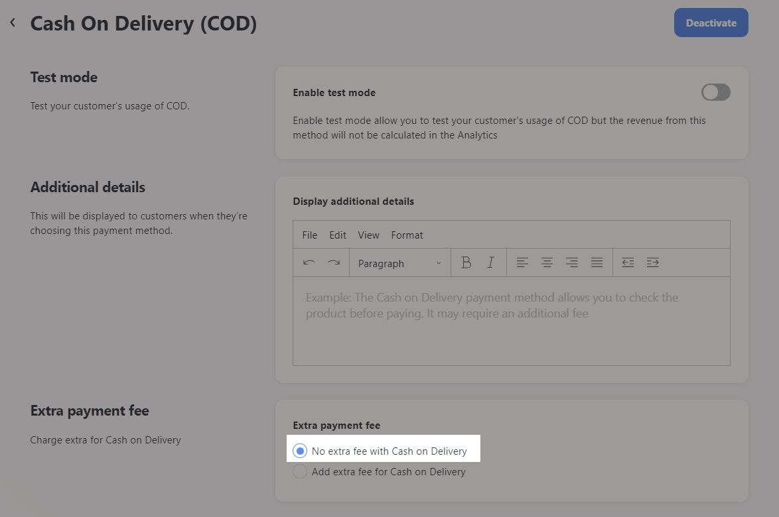Click the Test mode section heading

click(x=64, y=78)
